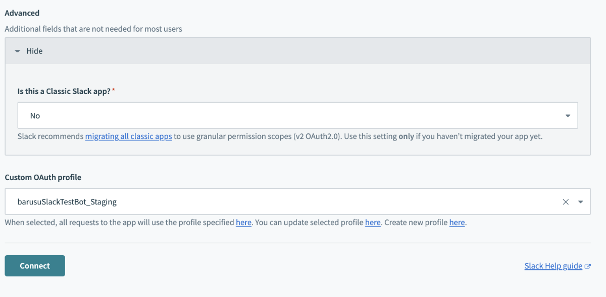Click the Connect button
Viewport: 606px width, 297px height.
pyautogui.click(x=35, y=266)
